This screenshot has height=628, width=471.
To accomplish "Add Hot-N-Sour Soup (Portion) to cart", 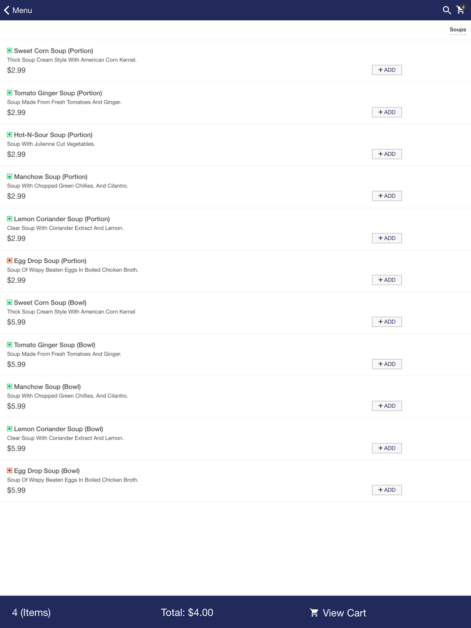I will click(x=387, y=154).
